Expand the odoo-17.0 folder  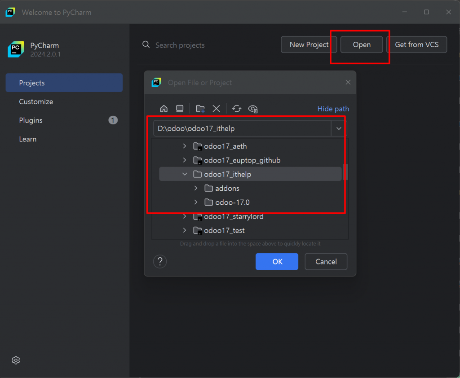coord(196,202)
